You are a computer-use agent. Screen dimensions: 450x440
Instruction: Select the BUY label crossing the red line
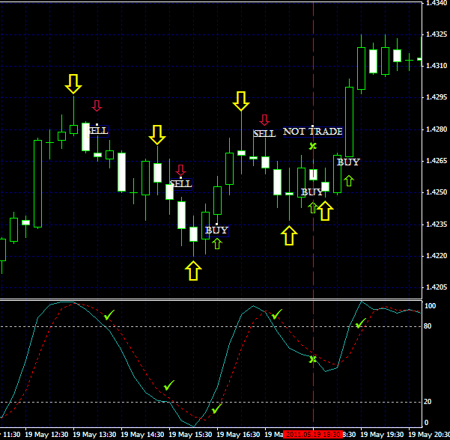312,192
